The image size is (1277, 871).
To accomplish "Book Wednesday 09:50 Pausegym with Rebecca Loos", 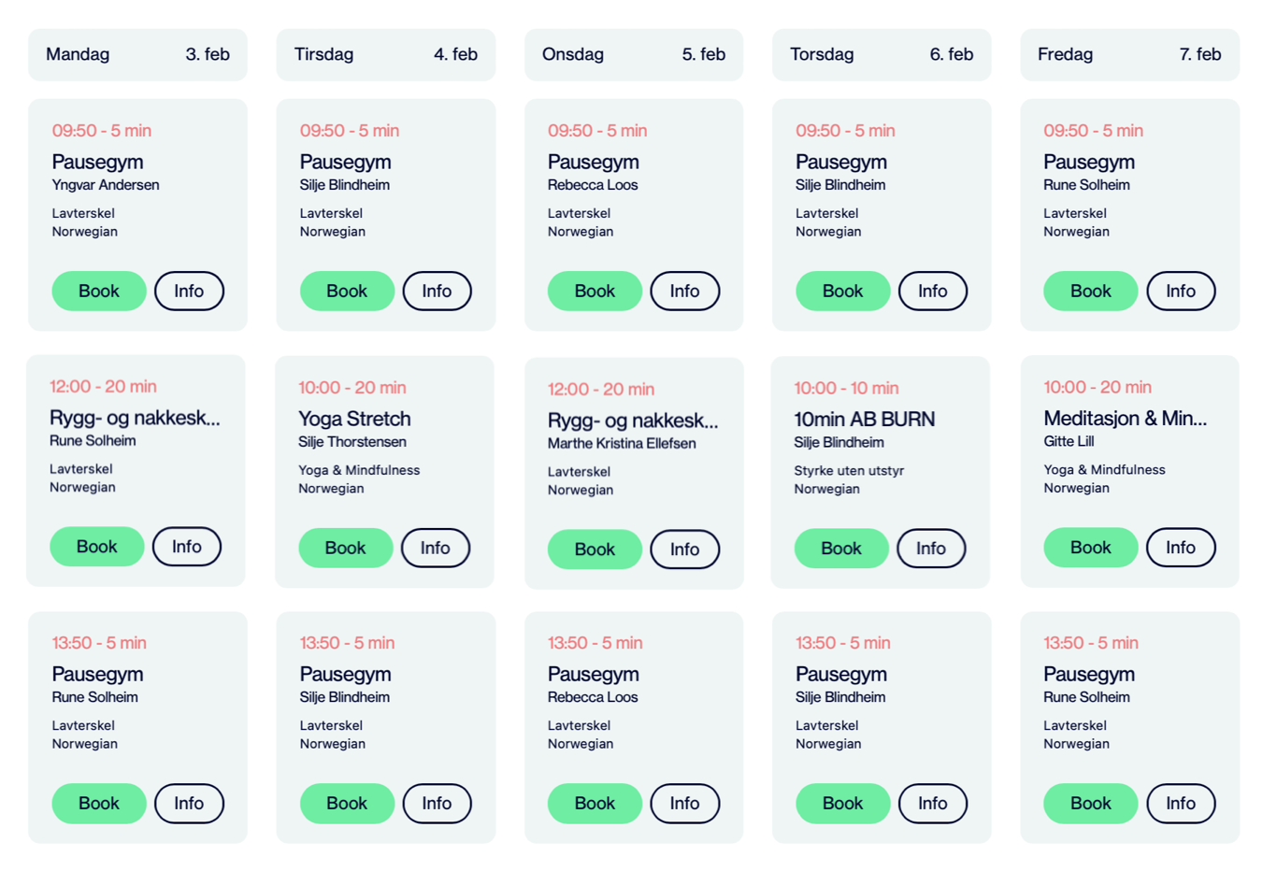I will tap(595, 291).
